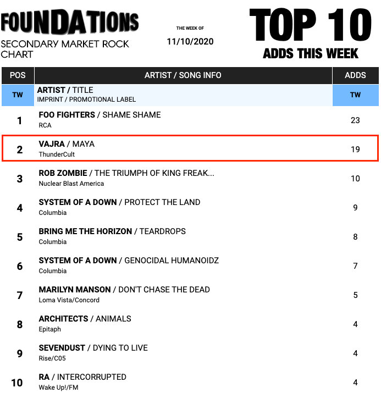Click SYSTEM OF A DOWN / PROTECT THE LAND

pyautogui.click(x=119, y=202)
